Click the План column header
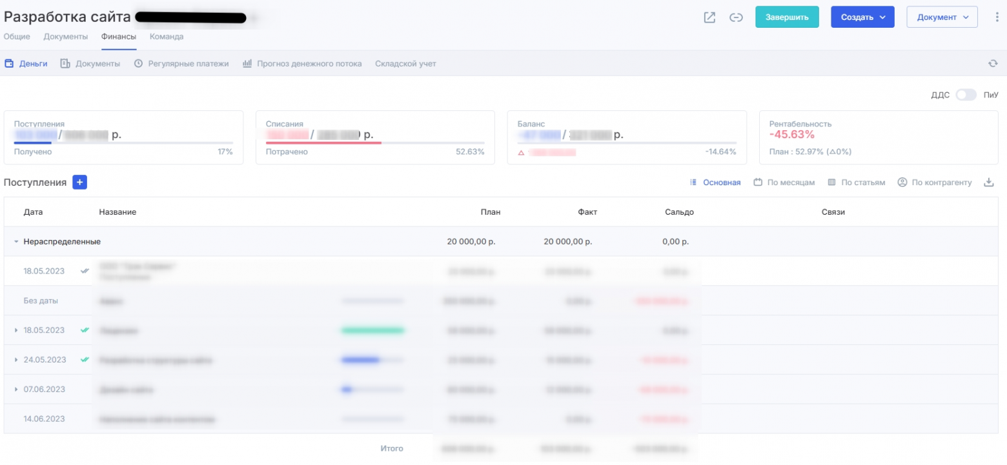Viewport: 1007px width, 465px height. coord(491,212)
